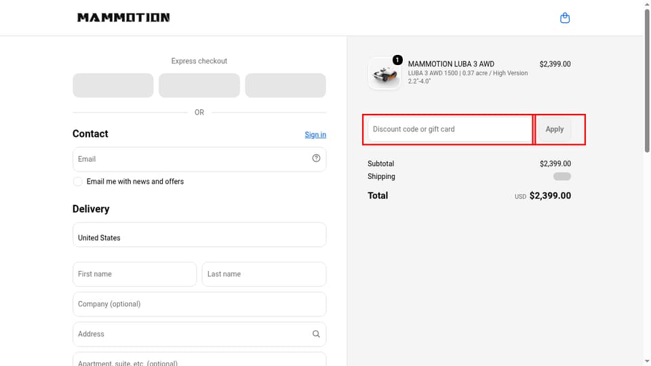Click the Sign in link
Screen dimensions: 651x366
pos(315,134)
